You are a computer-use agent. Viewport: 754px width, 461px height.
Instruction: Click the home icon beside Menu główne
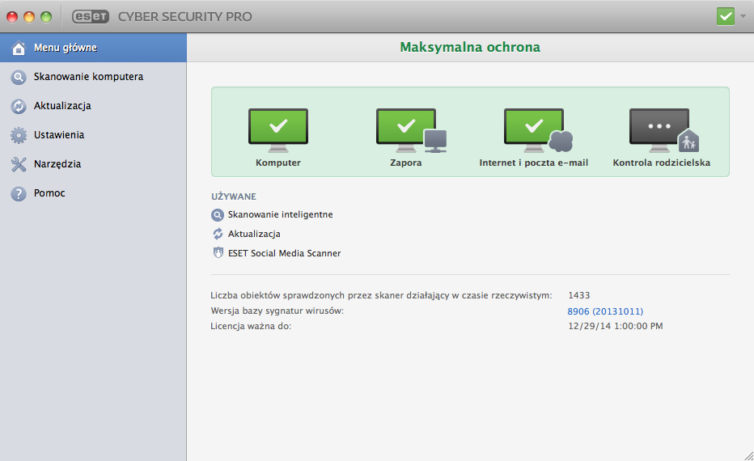point(19,48)
